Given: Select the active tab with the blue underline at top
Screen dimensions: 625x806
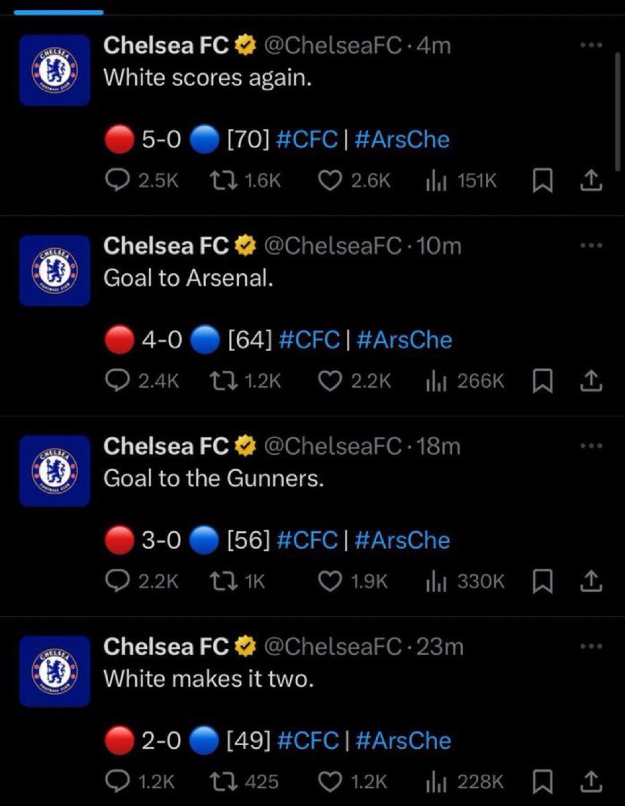Looking at the screenshot, I should (59, 11).
